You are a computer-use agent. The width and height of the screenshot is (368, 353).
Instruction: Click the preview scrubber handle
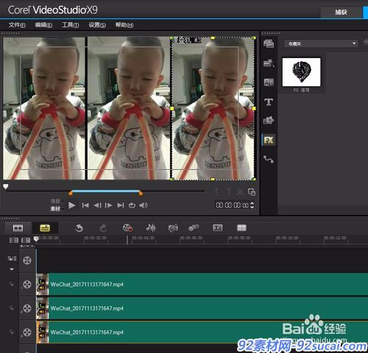coord(6,187)
